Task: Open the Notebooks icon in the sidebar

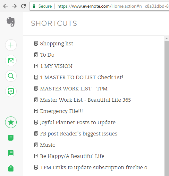Action: pyautogui.click(x=11, y=153)
